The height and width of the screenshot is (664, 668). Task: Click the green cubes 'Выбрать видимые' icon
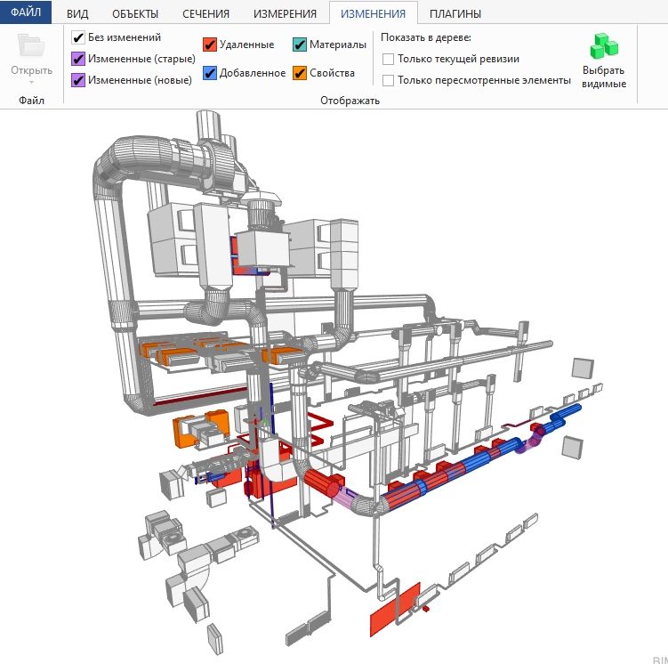604,46
